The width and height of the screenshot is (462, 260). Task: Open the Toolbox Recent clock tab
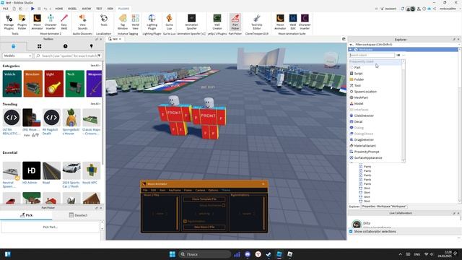(66, 46)
